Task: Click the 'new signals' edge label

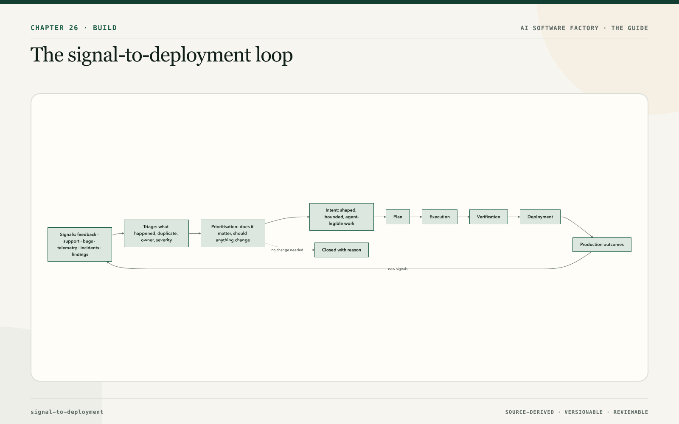Action: (x=398, y=269)
